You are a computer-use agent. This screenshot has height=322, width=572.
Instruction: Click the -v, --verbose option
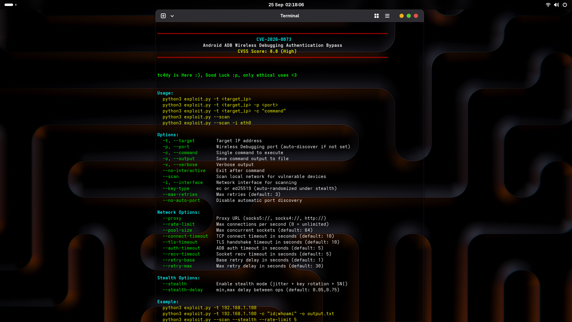click(x=180, y=165)
